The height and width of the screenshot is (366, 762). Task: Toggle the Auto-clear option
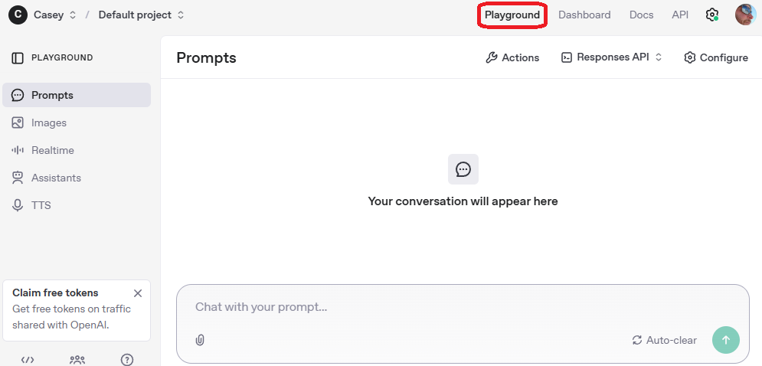click(664, 340)
